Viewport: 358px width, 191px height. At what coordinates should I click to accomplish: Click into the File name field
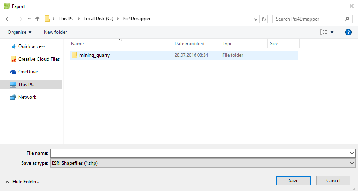tap(199, 153)
